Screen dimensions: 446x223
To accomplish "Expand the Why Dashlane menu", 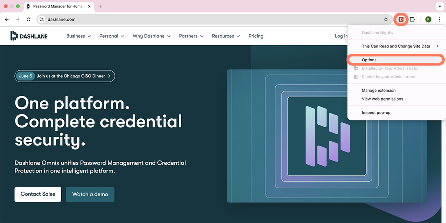I will pos(152,36).
